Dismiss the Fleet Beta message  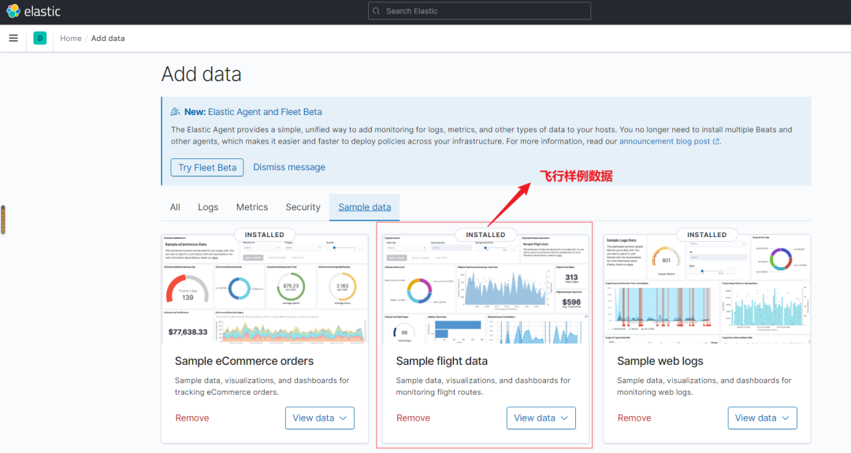(x=289, y=167)
